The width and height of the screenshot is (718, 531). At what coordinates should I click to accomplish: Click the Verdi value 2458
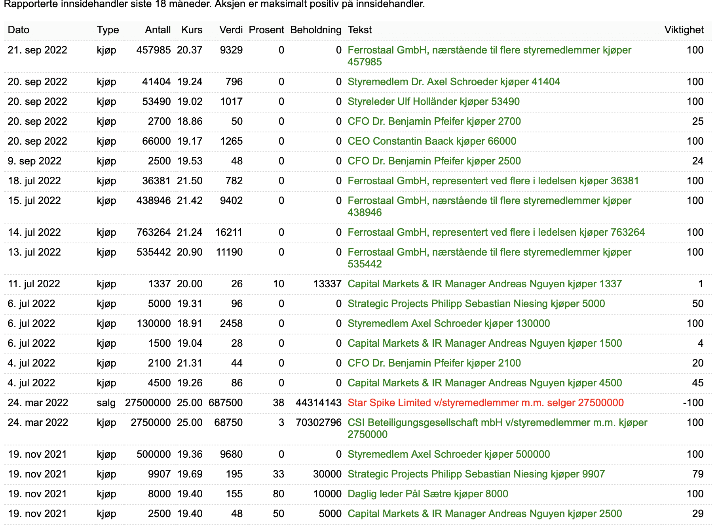click(232, 324)
